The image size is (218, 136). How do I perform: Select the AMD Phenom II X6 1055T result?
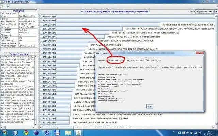pos(64,45)
